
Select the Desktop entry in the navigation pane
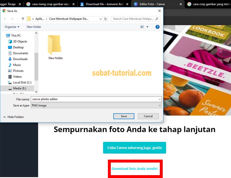click(17, 47)
